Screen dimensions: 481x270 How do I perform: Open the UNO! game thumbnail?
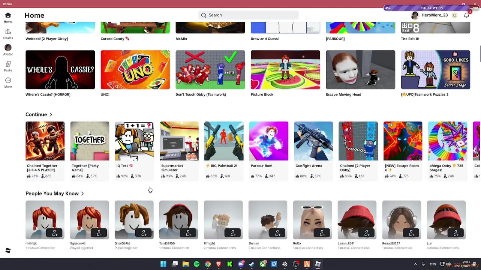[x=135, y=70]
